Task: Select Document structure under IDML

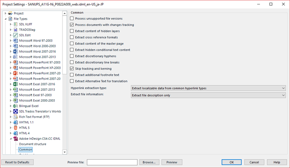Action: coord(33,144)
